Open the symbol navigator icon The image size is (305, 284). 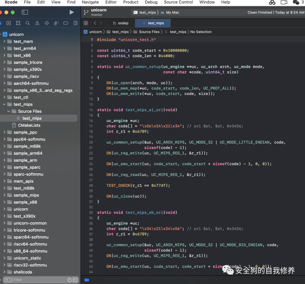pos(18,23)
